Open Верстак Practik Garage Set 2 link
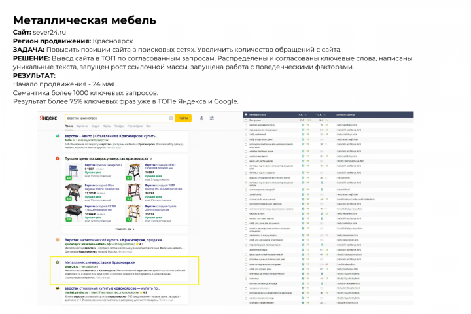Screen dimensions: 471x314 pyautogui.click(x=103, y=165)
